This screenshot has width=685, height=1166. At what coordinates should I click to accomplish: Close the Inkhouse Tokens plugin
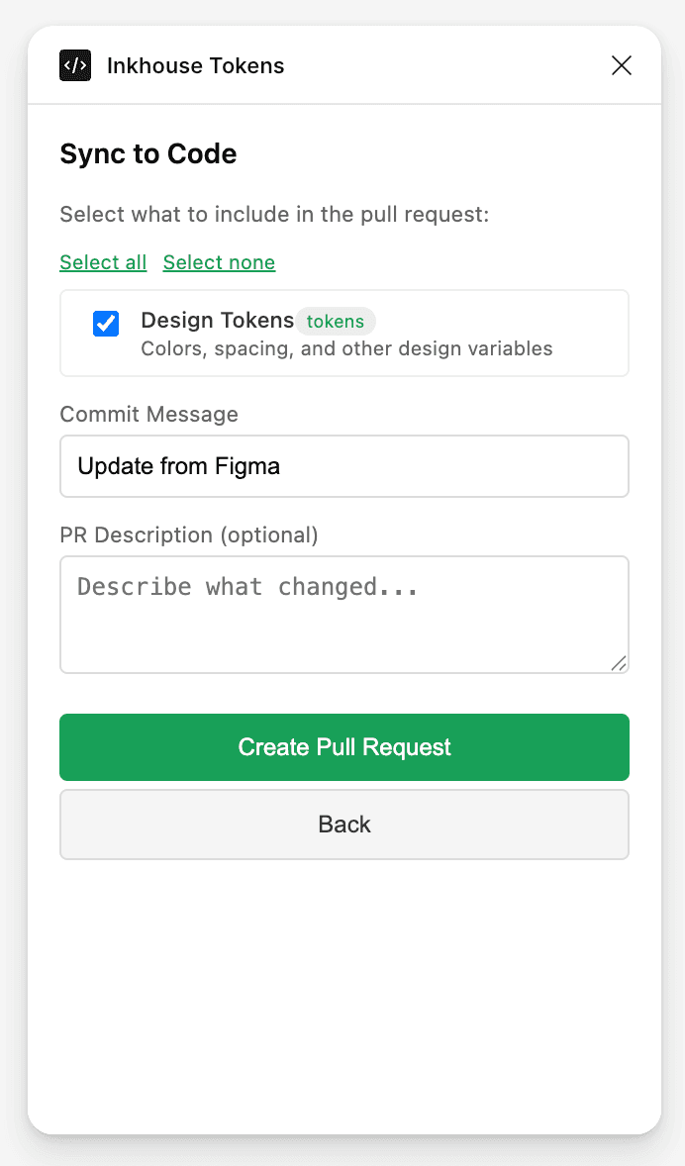[621, 65]
